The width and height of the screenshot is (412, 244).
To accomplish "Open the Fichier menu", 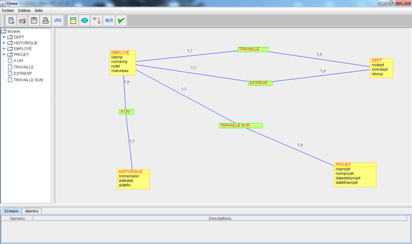I will click(x=8, y=10).
